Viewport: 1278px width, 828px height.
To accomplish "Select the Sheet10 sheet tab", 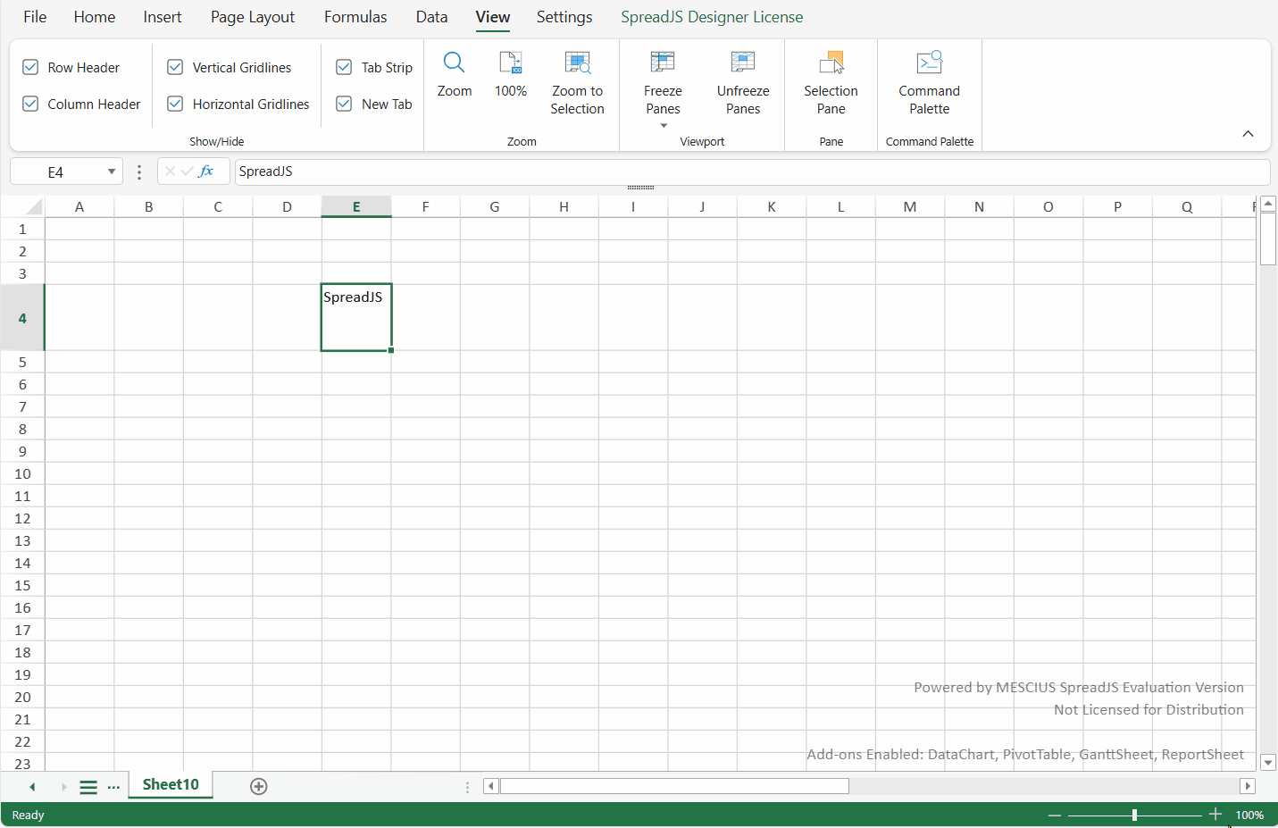I will (x=171, y=784).
